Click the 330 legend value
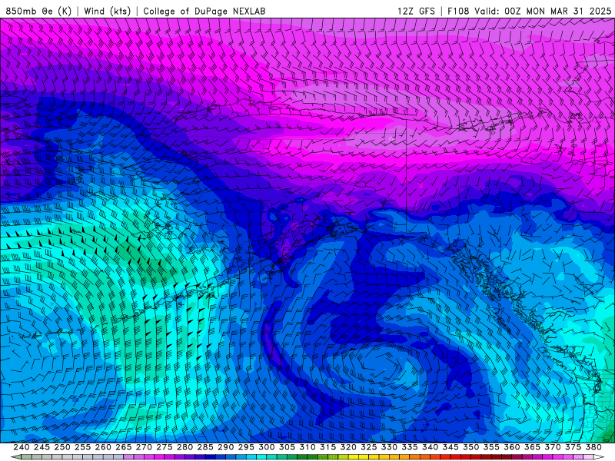The image size is (615, 461). 389,447
